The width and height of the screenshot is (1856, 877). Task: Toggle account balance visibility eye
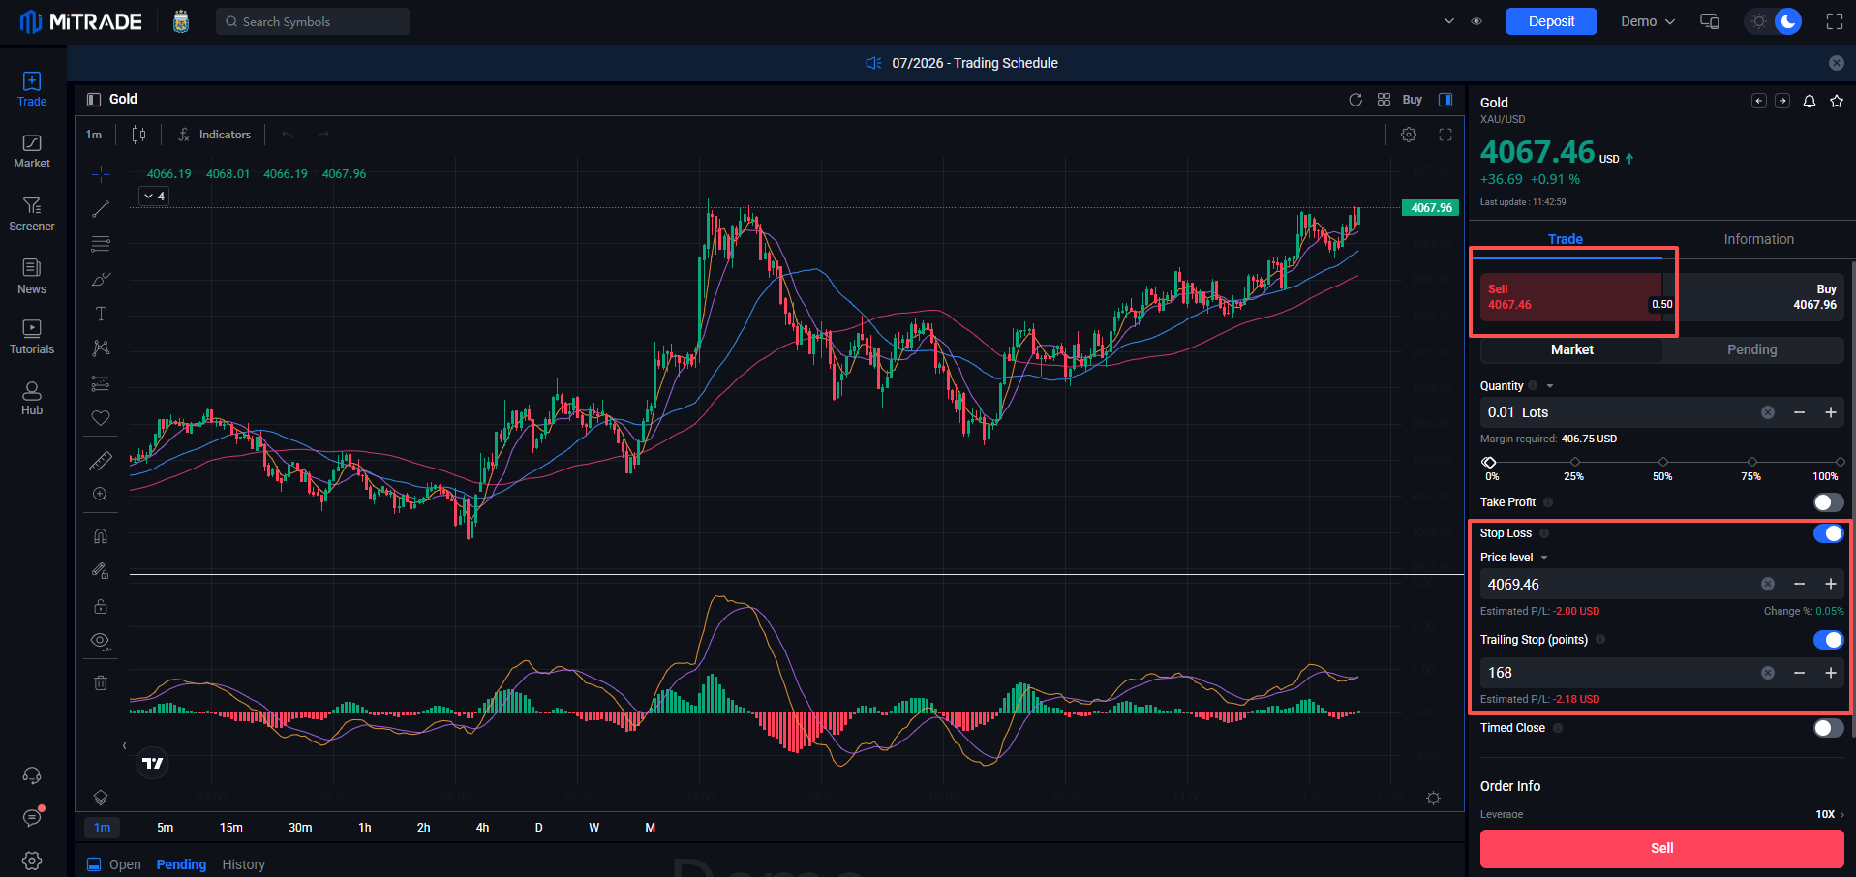(x=1476, y=21)
